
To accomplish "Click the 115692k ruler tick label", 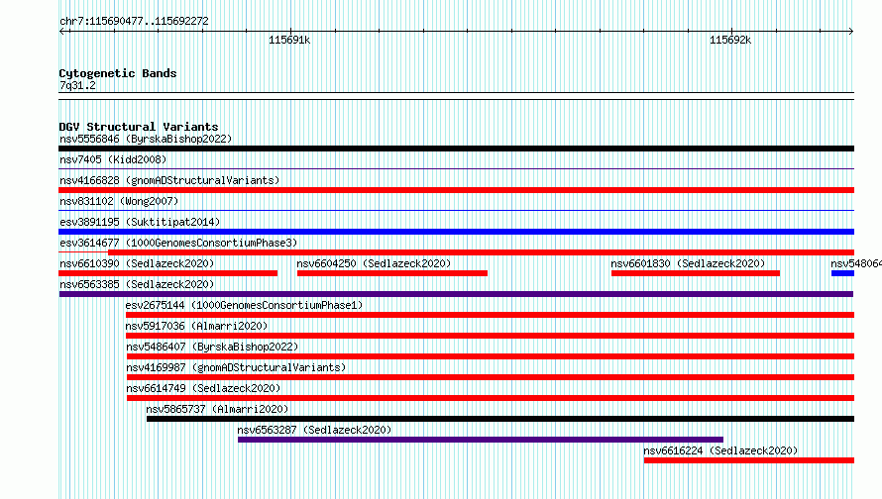I will (730, 41).
